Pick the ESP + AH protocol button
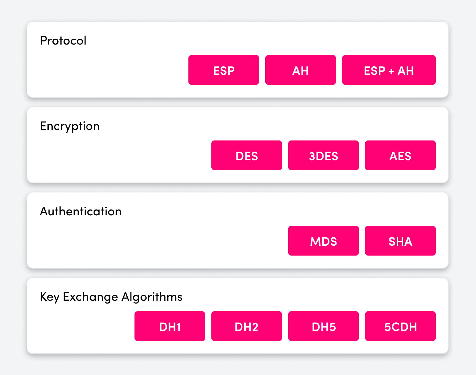 [389, 70]
